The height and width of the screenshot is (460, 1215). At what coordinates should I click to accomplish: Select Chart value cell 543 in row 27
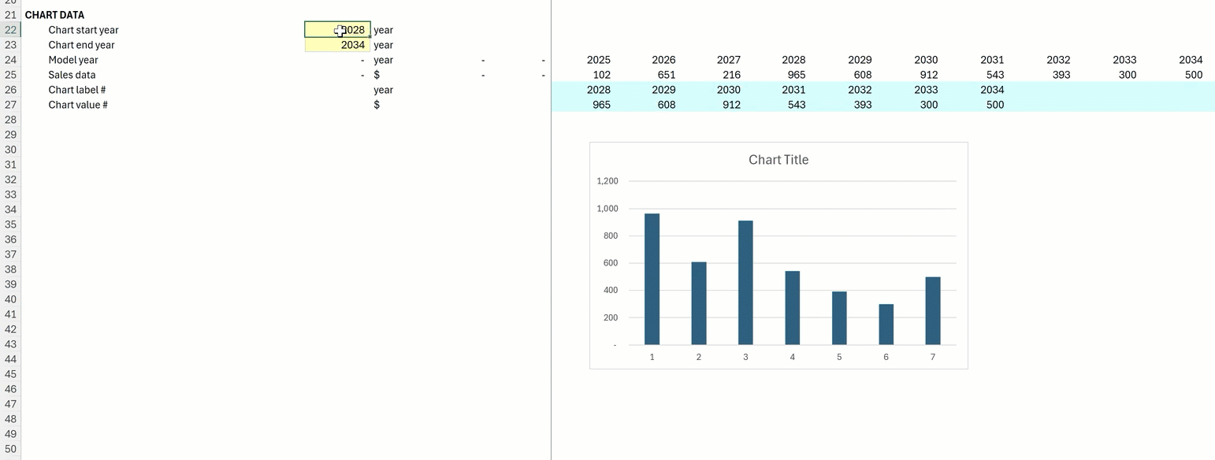pyautogui.click(x=796, y=105)
